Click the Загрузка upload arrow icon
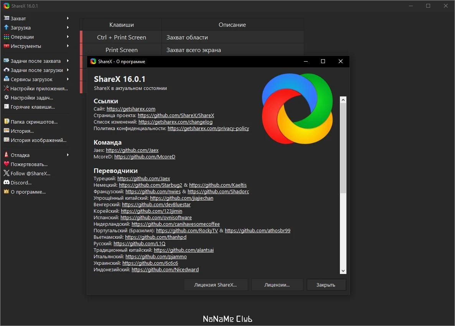The width and height of the screenshot is (455, 326). [7, 28]
